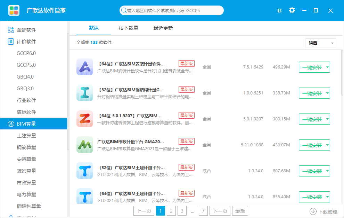
Task: Go to 下一页 of results
Action: click(x=220, y=211)
